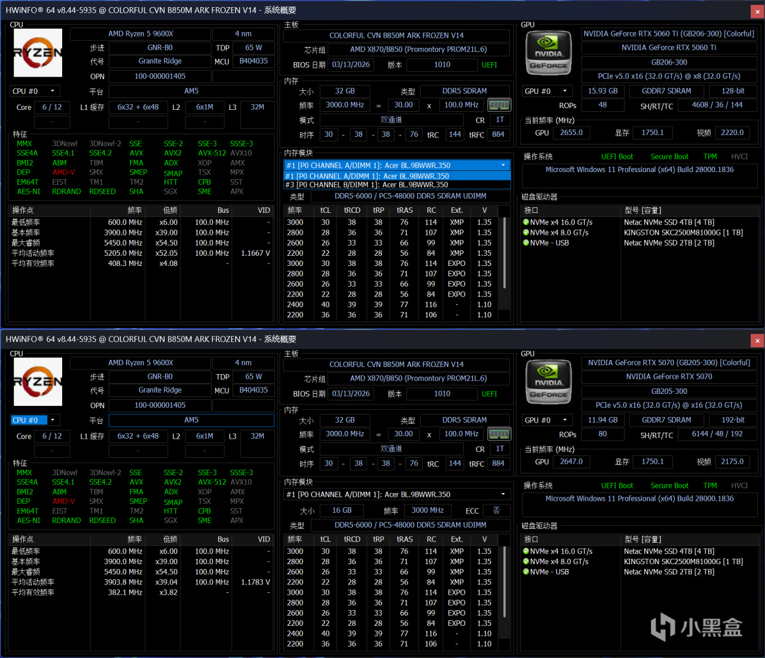Image resolution: width=765 pixels, height=658 pixels.
Task: Click the 'AVX-512' feature flag in the RTX 5060 Ti window
Action: (x=212, y=153)
